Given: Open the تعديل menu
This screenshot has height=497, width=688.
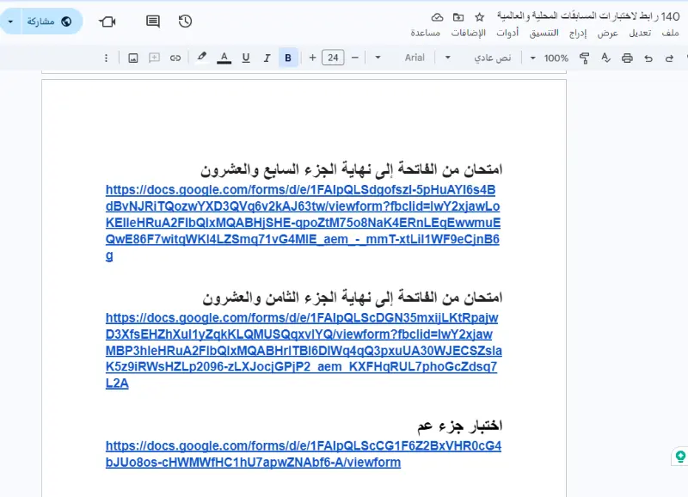Looking at the screenshot, I should click(x=640, y=33).
